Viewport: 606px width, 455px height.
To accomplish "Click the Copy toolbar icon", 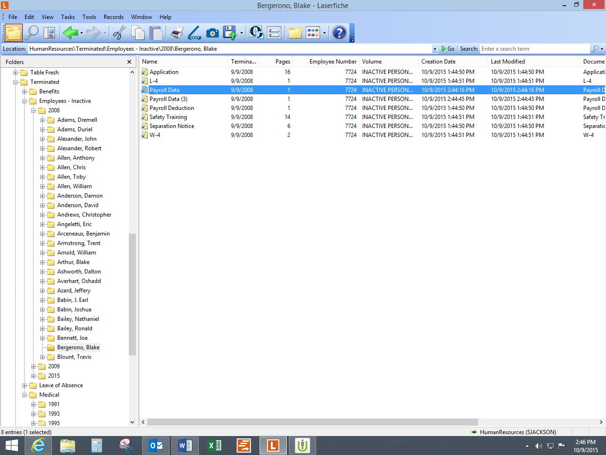I will coord(138,33).
